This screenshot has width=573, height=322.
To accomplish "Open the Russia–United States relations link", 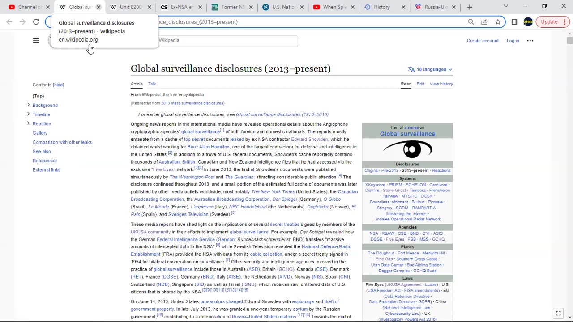I will pyautogui.click(x=264, y=317).
